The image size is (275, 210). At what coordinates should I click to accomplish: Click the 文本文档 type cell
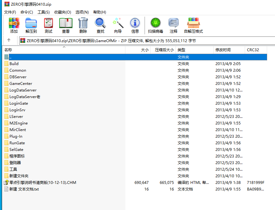[x=185, y=189]
